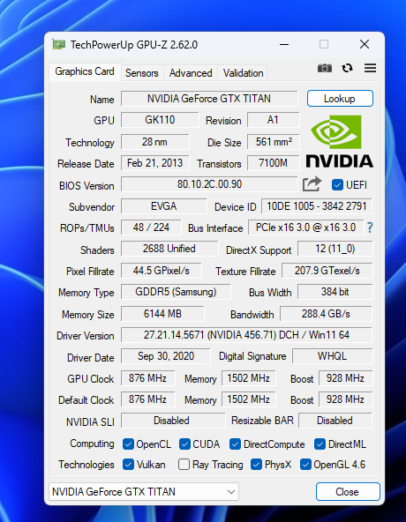
Task: Click the Shaders field 2688 Unified
Action: 169,249
